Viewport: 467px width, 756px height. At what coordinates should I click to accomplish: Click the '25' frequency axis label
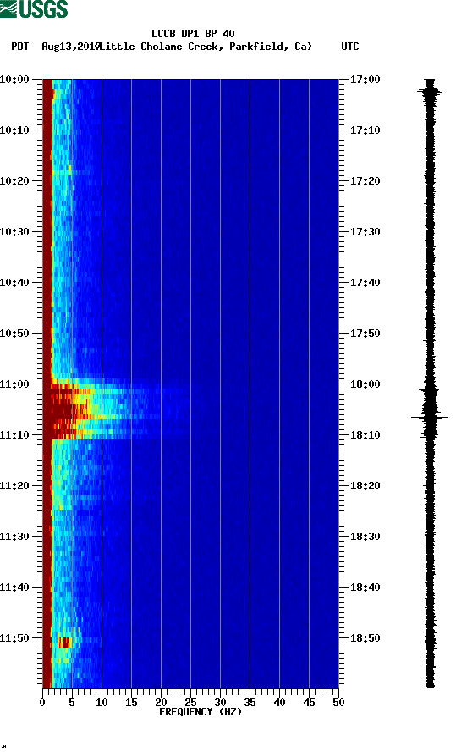pyautogui.click(x=191, y=703)
